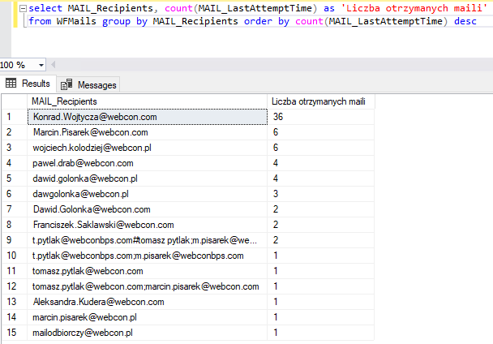Click the desc keyword in the query
This screenshot has width=493, height=344.
[465, 21]
